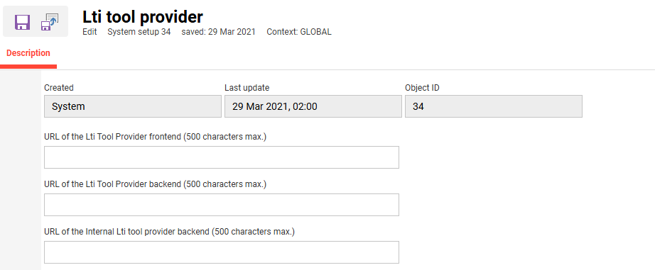Image resolution: width=655 pixels, height=270 pixels.
Task: Focus the Lti Tool Provider frontend URL field
Action: click(222, 157)
